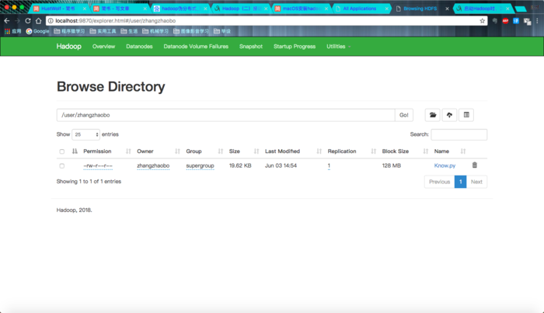Click the create directory folder icon
Image resolution: width=544 pixels, height=313 pixels.
(x=433, y=115)
